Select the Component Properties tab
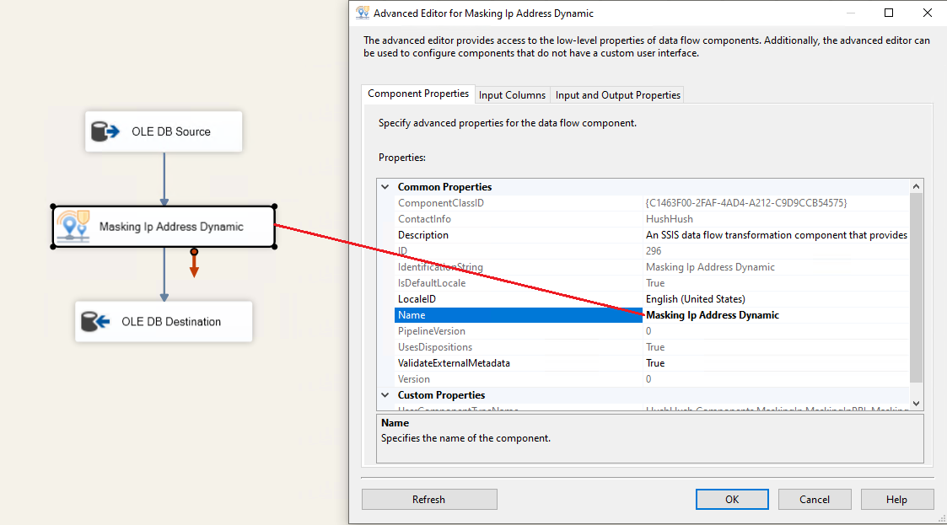Viewport: 947px width, 525px height. (418, 94)
